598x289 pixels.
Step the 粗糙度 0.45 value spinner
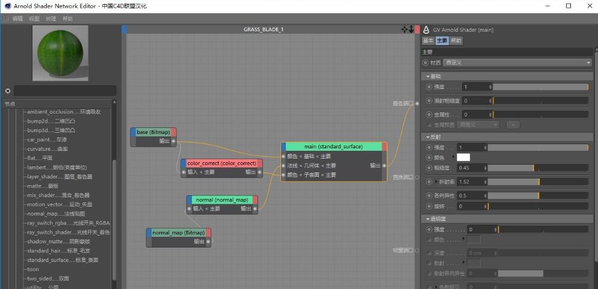pyautogui.click(x=485, y=168)
